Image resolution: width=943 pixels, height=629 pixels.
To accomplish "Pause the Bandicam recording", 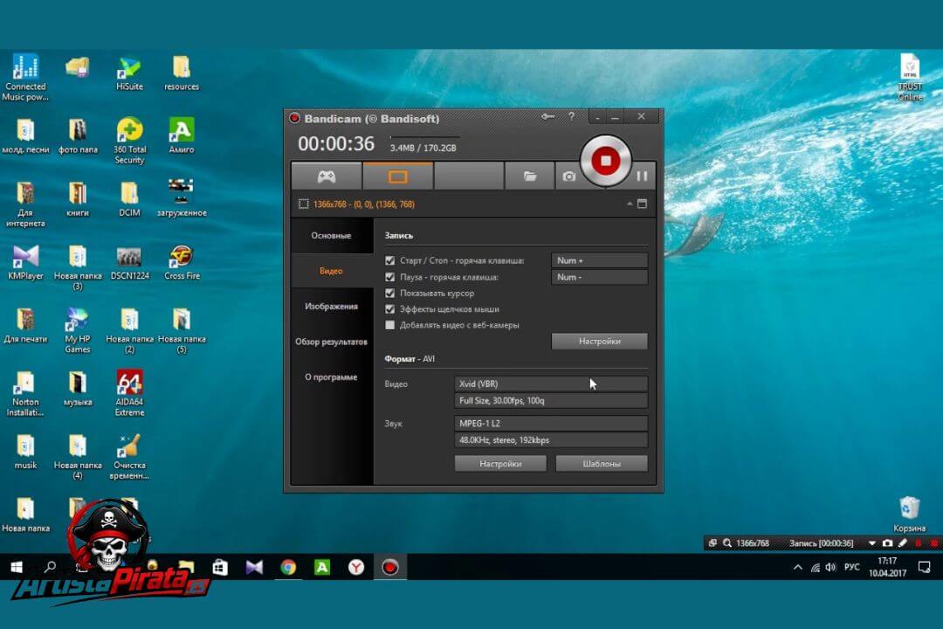I will pyautogui.click(x=642, y=176).
